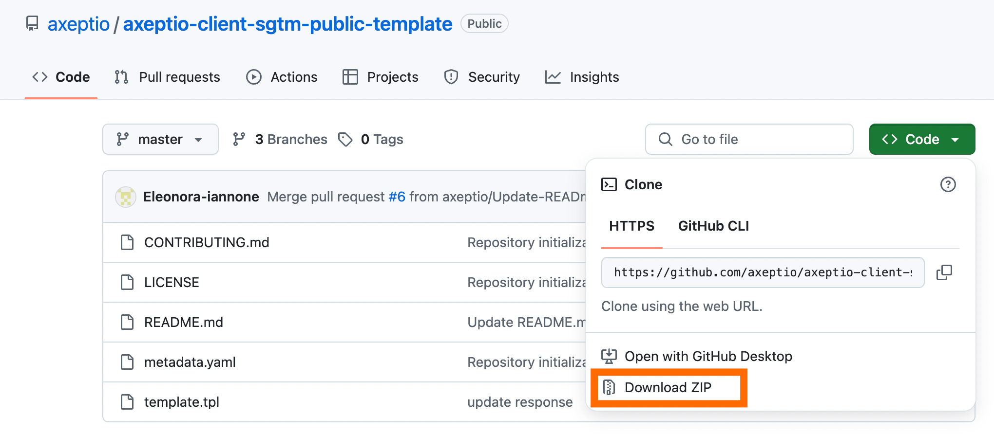Open the metadata.yaml file

(190, 362)
